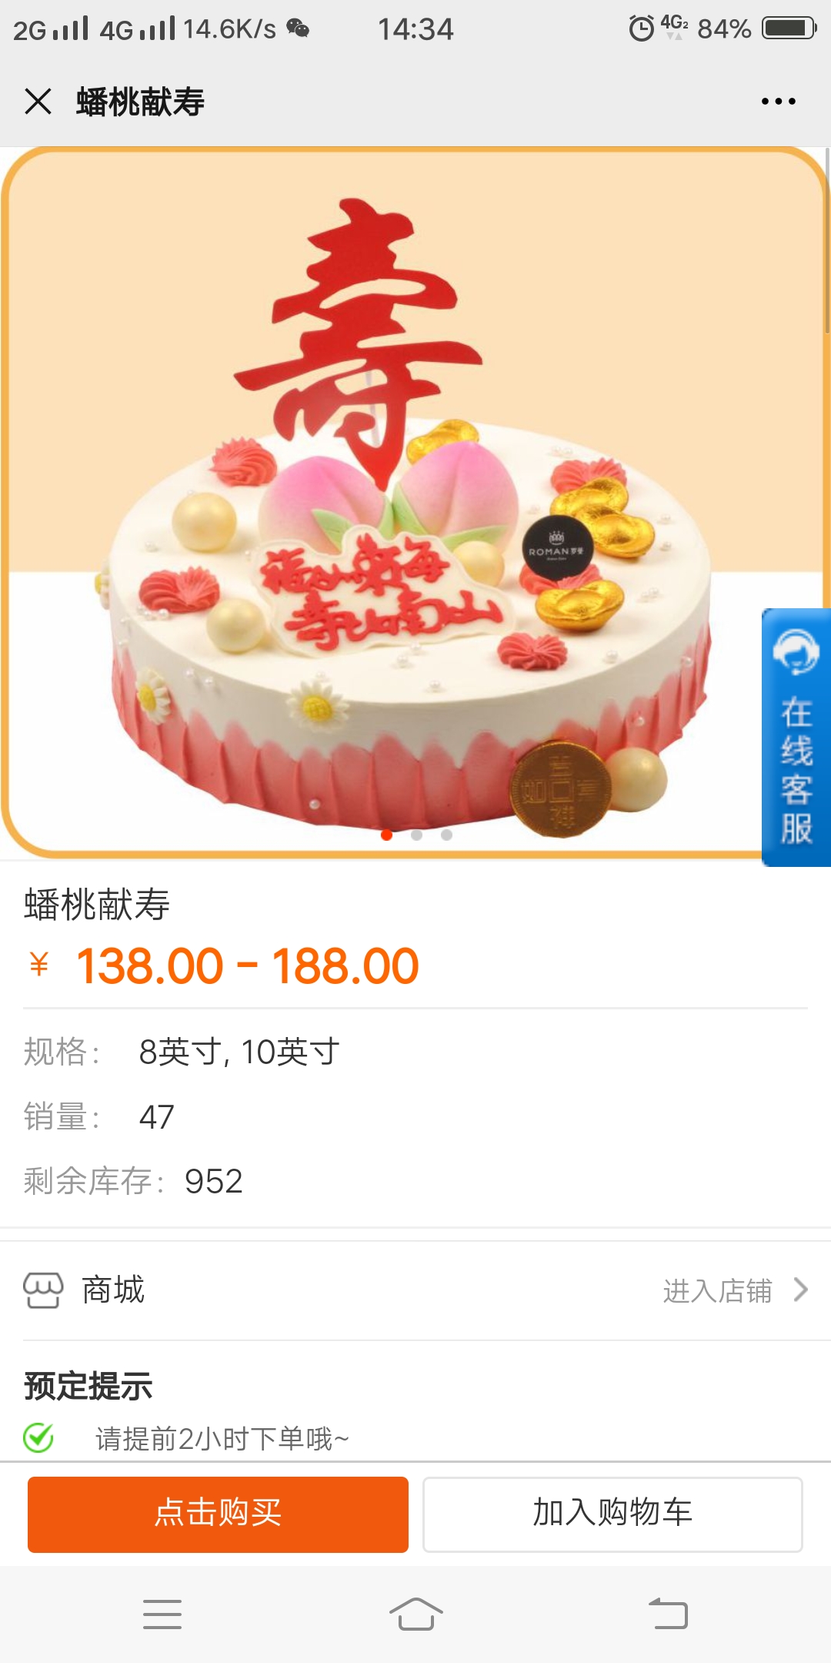Tap the Android home navigation icon
The height and width of the screenshot is (1663, 831).
click(x=415, y=1614)
